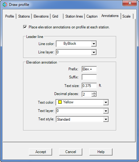Close the Draw profile dialog
This screenshot has width=139, height=162.
tap(130, 3)
